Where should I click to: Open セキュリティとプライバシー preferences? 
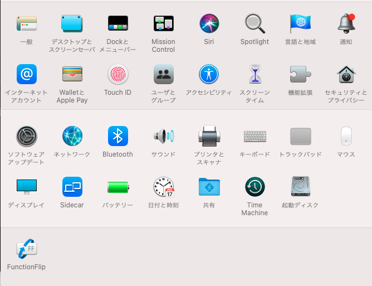(346, 74)
